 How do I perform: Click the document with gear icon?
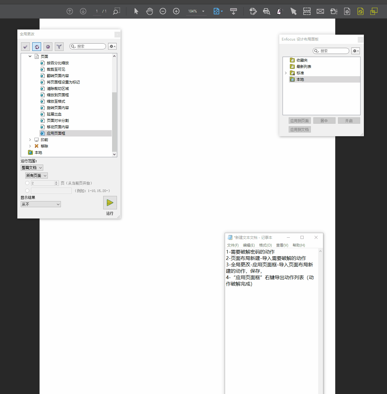tap(347, 11)
